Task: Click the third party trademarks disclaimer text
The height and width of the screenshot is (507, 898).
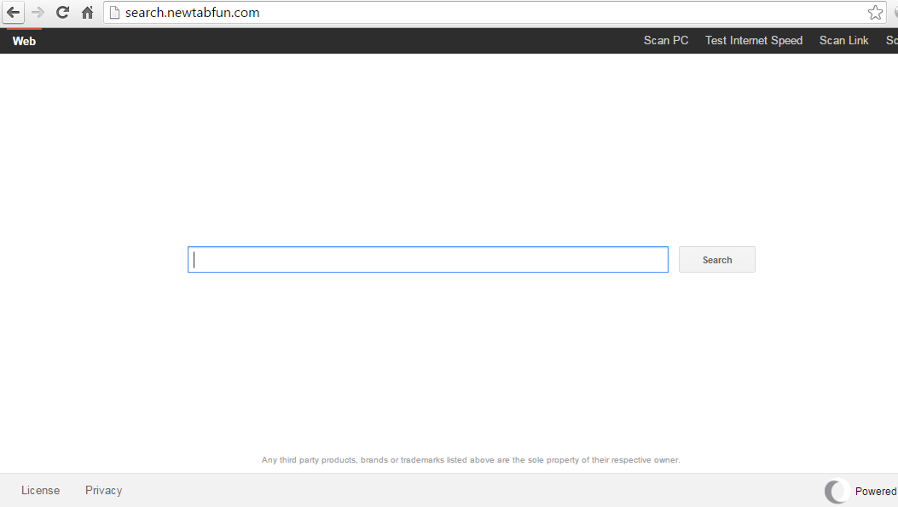Action: tap(471, 460)
